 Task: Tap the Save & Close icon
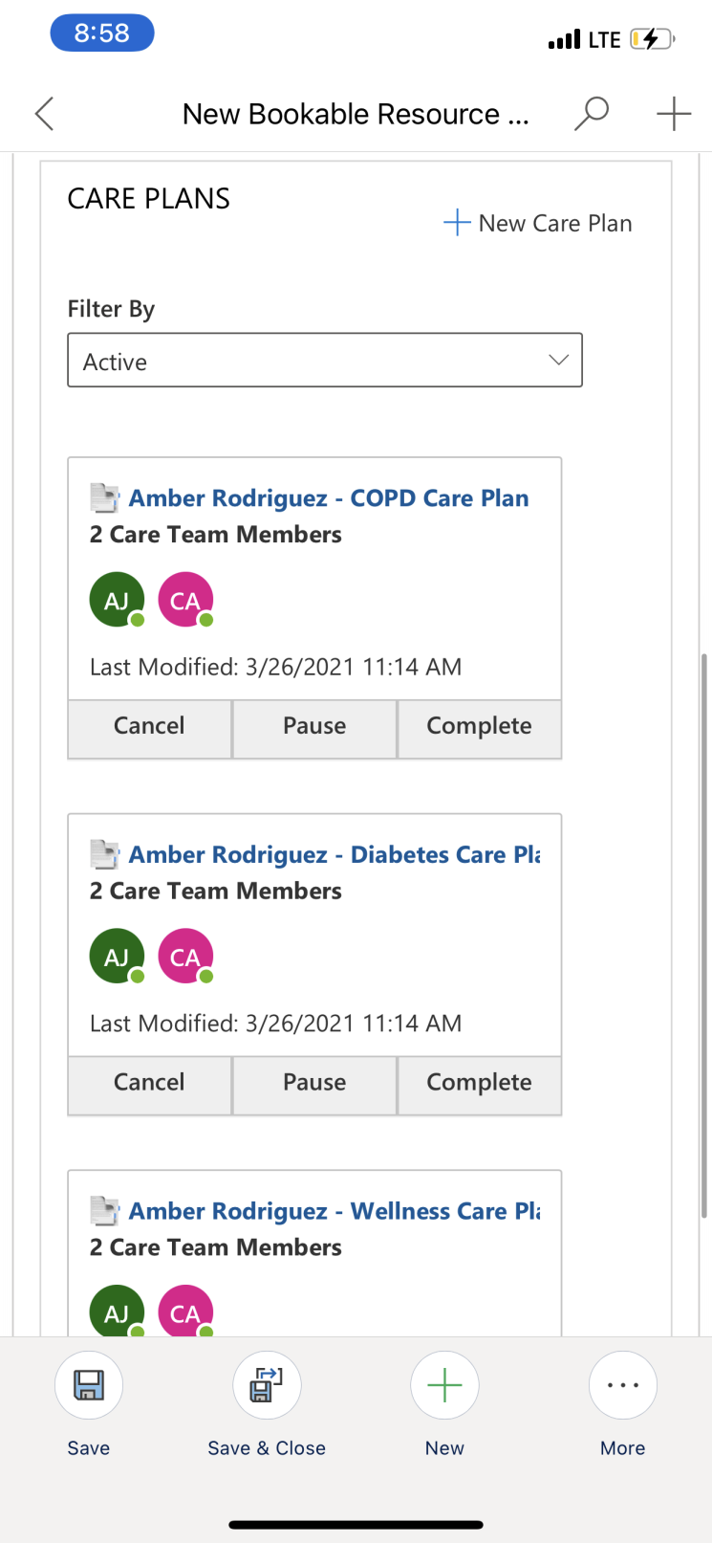tap(267, 1385)
